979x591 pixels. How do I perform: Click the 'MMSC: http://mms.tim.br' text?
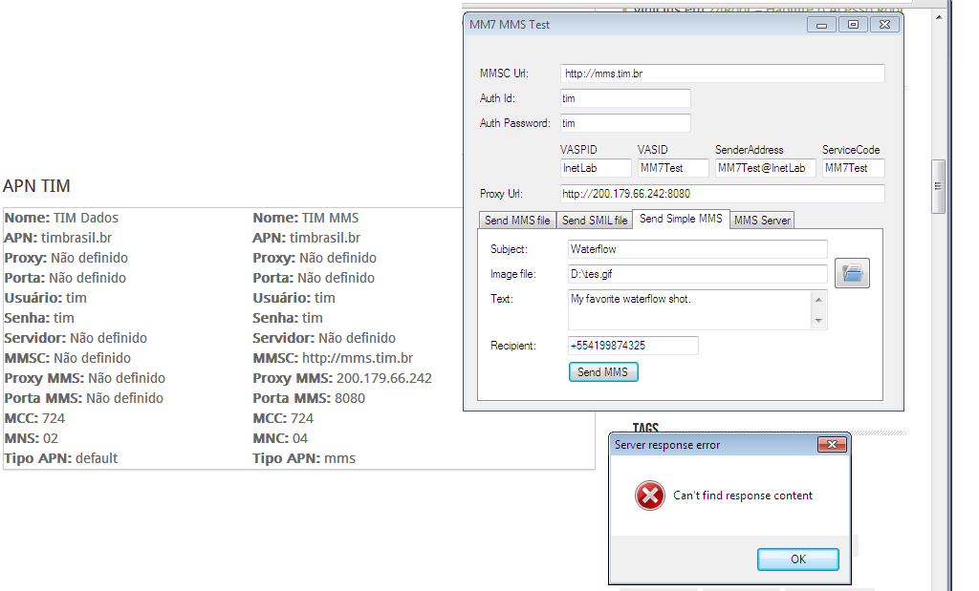click(333, 358)
